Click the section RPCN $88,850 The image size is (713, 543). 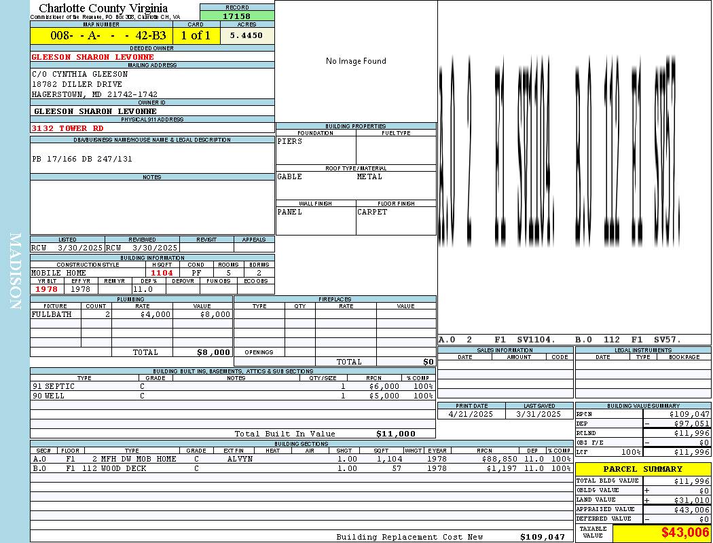499,459
